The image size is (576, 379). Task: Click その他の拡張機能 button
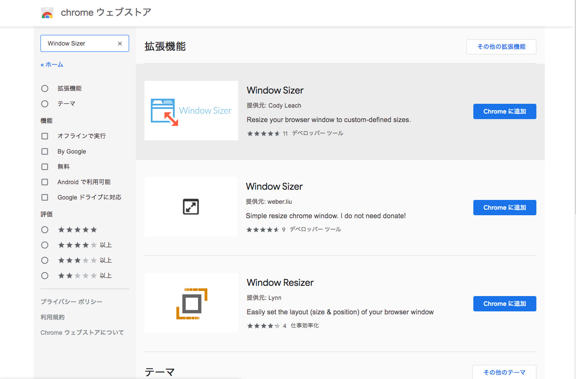click(x=501, y=47)
